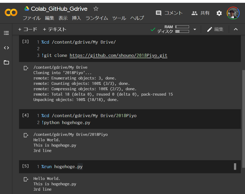Click the Colab CO logo
The image size is (245, 194).
[x=11, y=13]
